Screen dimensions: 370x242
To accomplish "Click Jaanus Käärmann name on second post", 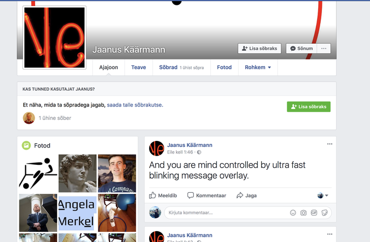I will click(x=190, y=235).
